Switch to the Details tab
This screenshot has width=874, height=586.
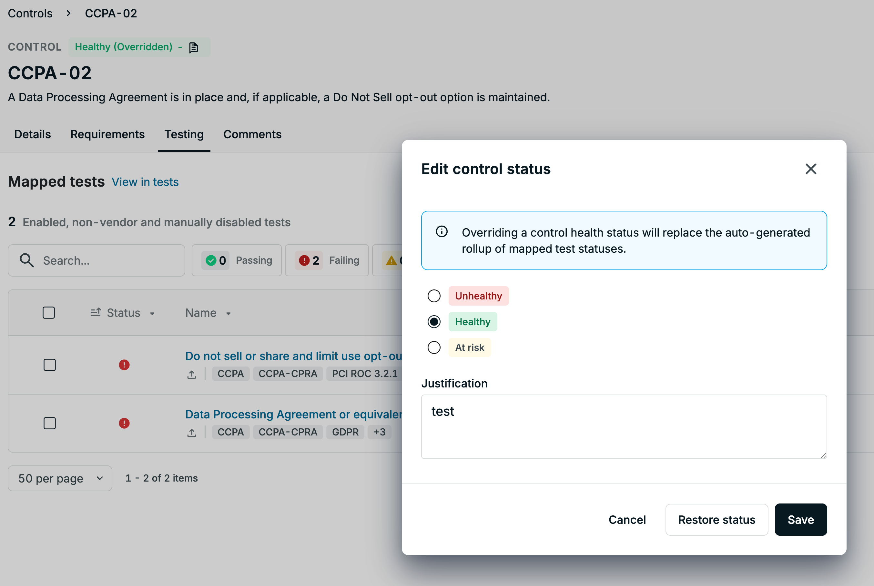click(x=33, y=134)
